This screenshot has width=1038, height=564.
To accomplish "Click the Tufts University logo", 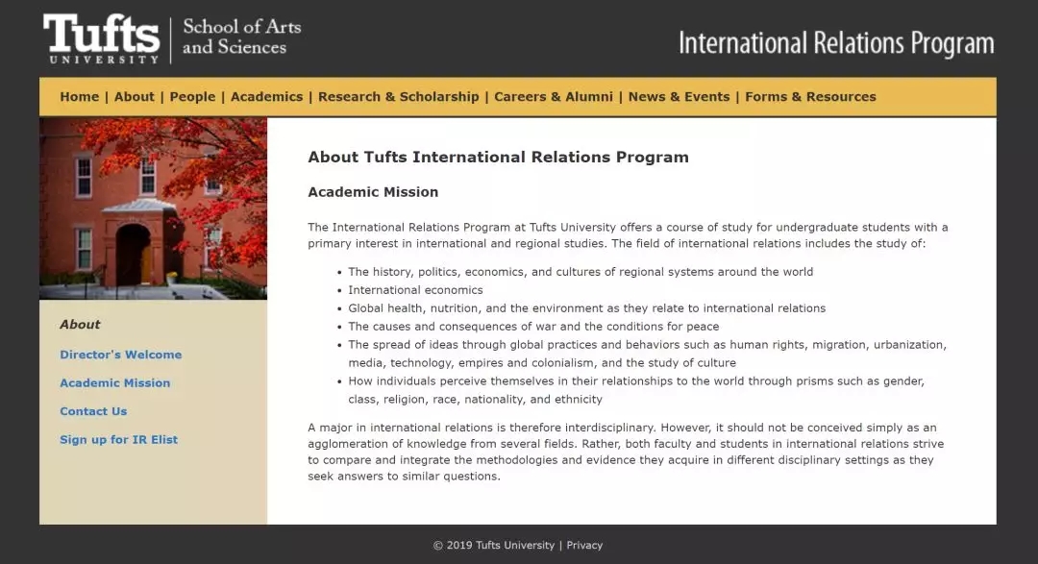I will pos(101,38).
